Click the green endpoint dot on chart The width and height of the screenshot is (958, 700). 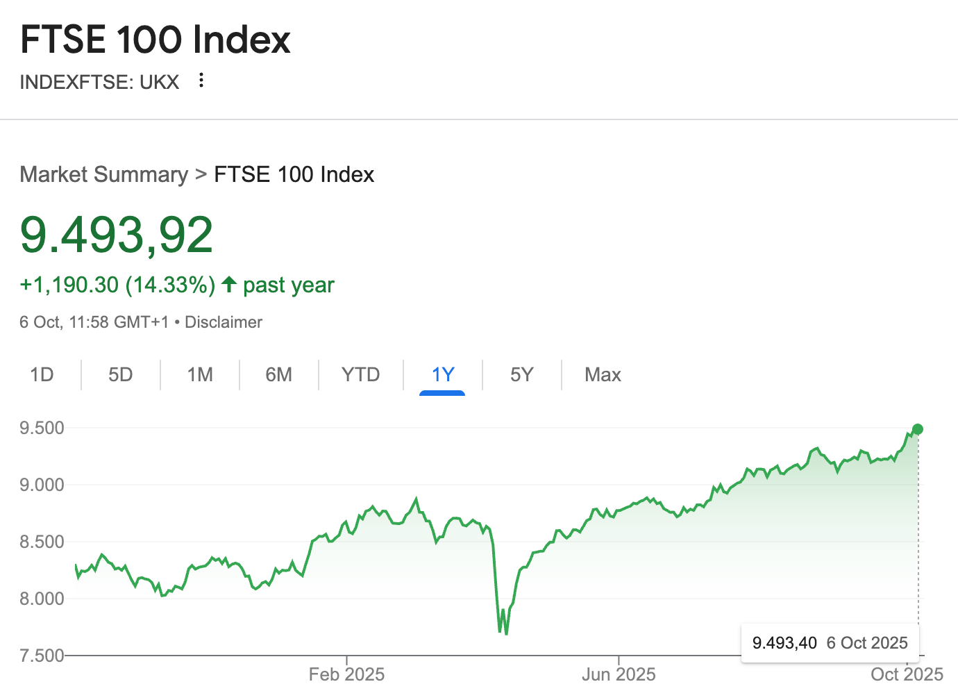point(918,429)
